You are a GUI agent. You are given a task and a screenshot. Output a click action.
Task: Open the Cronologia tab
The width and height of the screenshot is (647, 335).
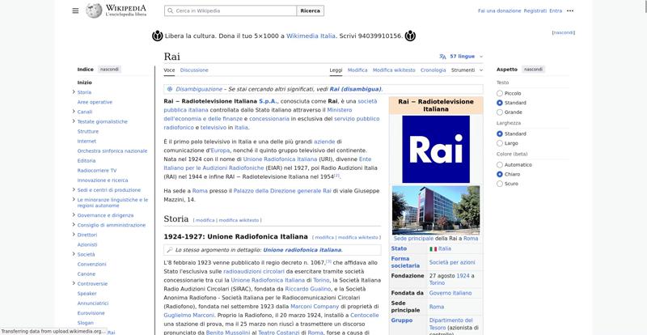click(433, 70)
